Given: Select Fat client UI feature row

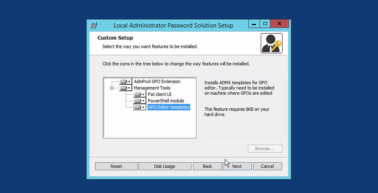Looking at the screenshot, I should 160,94.
